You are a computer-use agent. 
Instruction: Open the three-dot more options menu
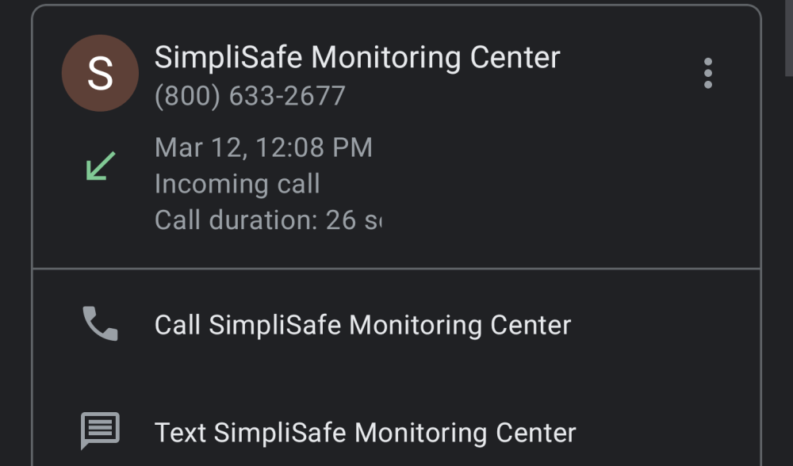click(x=707, y=74)
